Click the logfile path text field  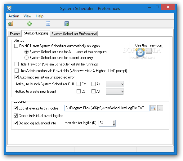click(x=107, y=108)
